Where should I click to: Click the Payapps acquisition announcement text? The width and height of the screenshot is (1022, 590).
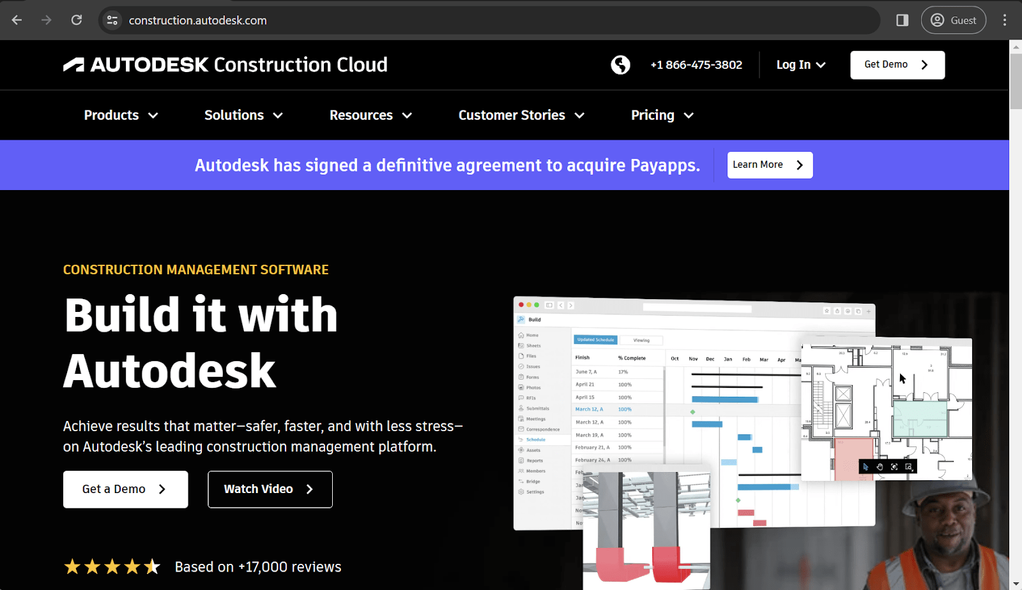click(447, 165)
